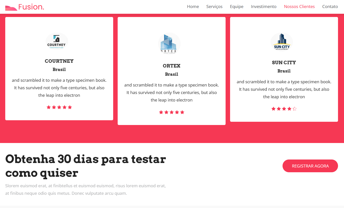The width and height of the screenshot is (344, 208).
Task: Click Brasil under the SUN CITY heading
Action: coord(284,71)
